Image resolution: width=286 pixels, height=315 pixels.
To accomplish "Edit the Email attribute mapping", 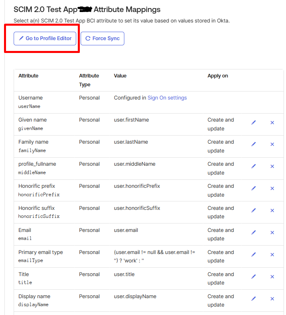I will [254, 232].
